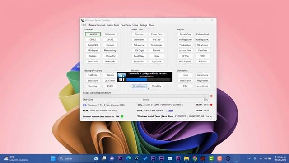The height and width of the screenshot is (163, 289).
Task: Launch FastCopy backup tool
Action: (93, 75)
